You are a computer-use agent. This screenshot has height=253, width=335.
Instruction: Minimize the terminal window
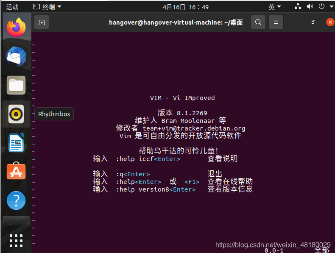click(x=296, y=22)
